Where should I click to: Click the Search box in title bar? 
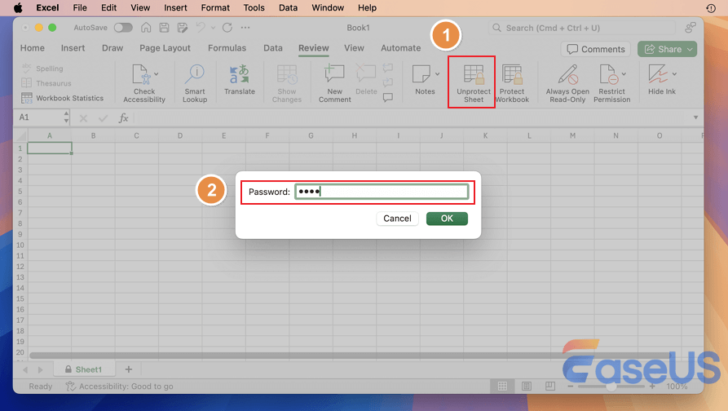(582, 28)
